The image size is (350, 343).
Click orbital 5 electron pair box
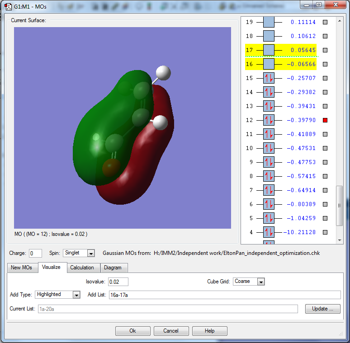[x=269, y=218]
